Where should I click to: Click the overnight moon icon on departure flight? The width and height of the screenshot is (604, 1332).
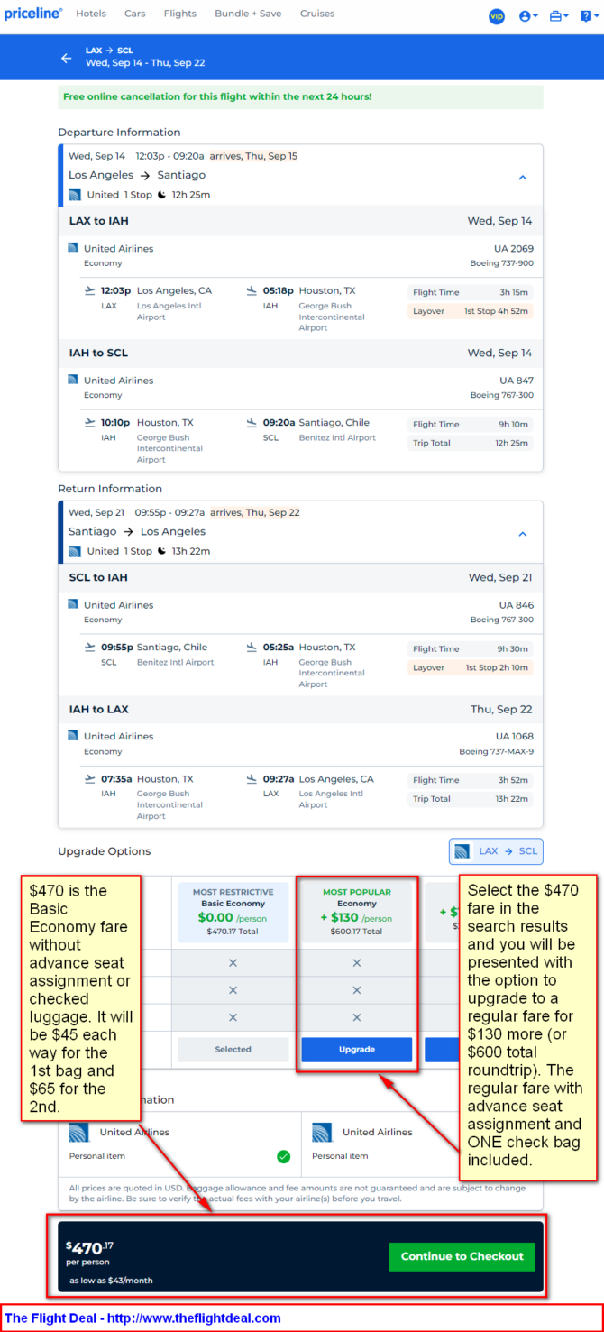click(161, 195)
